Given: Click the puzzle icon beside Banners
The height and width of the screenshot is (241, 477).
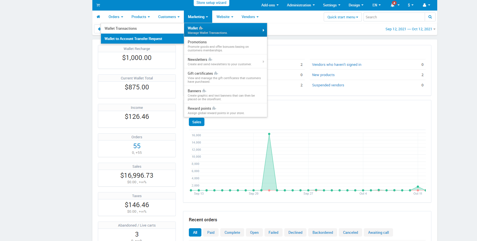Looking at the screenshot, I should pos(204,91).
